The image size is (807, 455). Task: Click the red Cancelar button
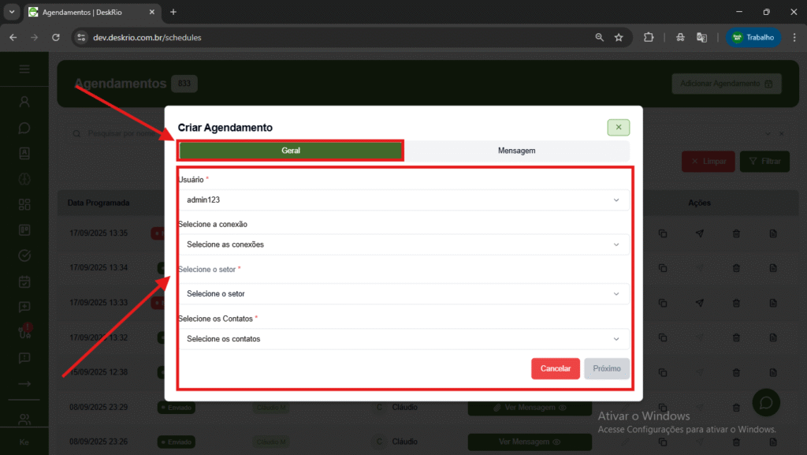(555, 368)
